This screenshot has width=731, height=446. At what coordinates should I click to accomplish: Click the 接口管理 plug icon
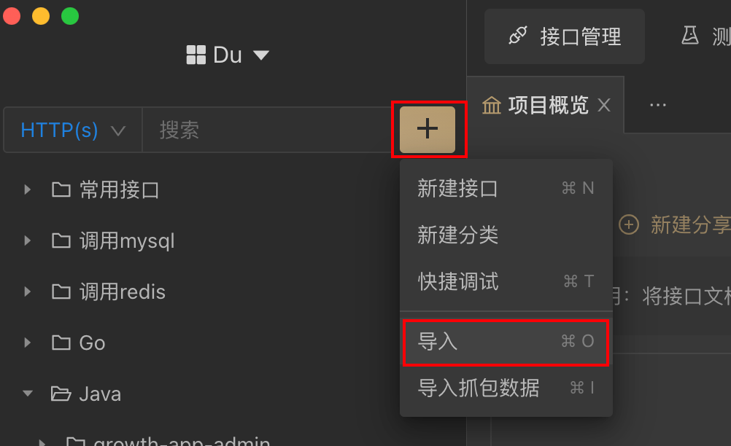[x=517, y=36]
